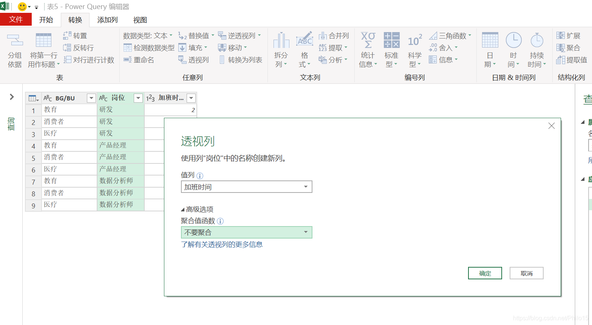Switch to the 视图 ribbon tab
This screenshot has width=592, height=325.
(140, 20)
